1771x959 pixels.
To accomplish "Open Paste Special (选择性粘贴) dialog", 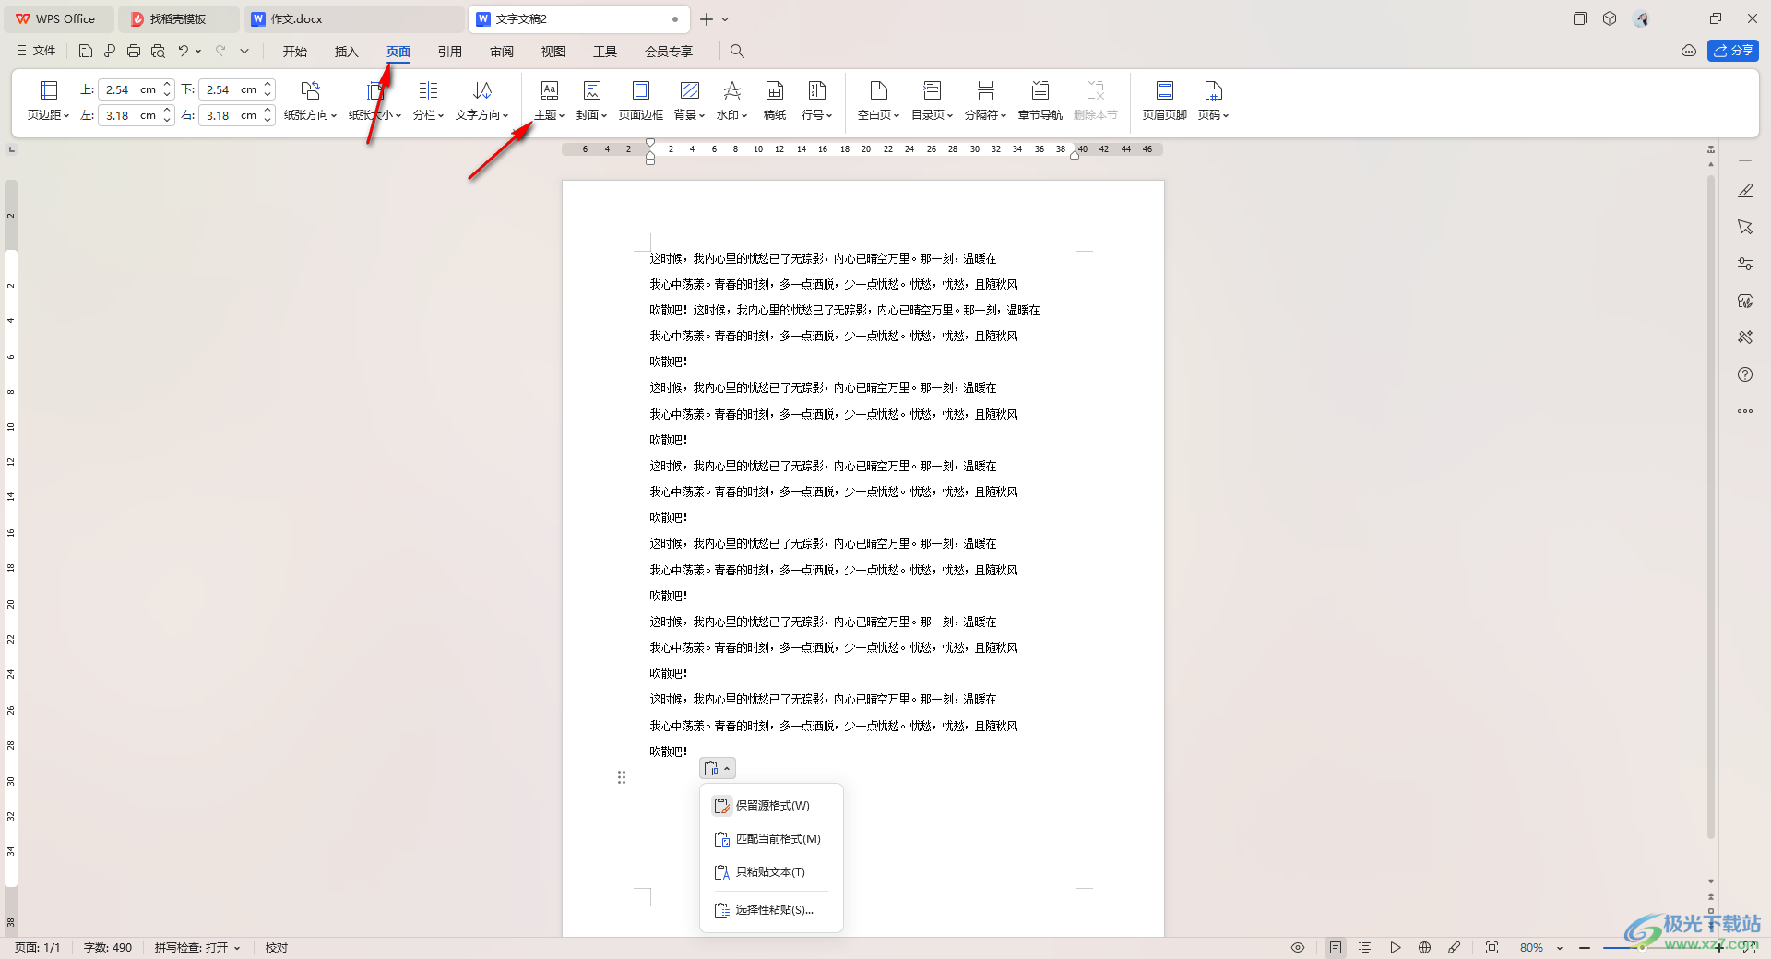I will click(771, 910).
